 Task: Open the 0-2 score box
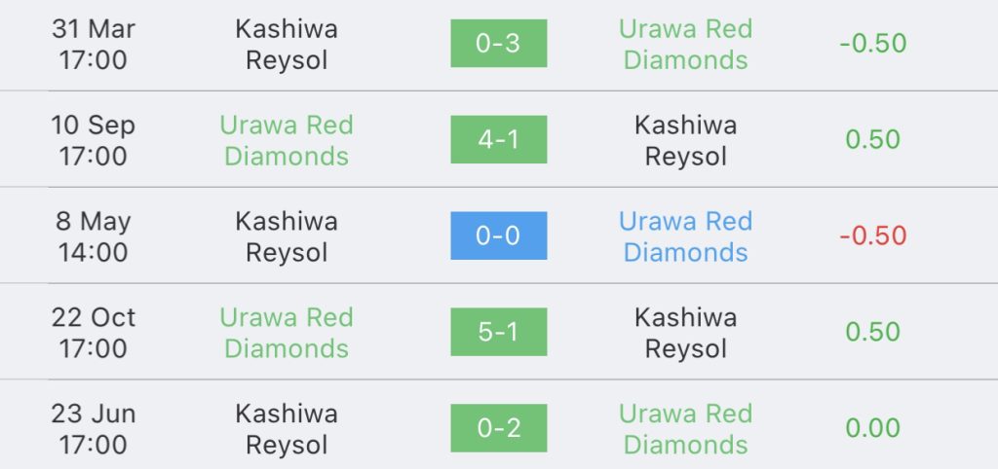tap(498, 428)
